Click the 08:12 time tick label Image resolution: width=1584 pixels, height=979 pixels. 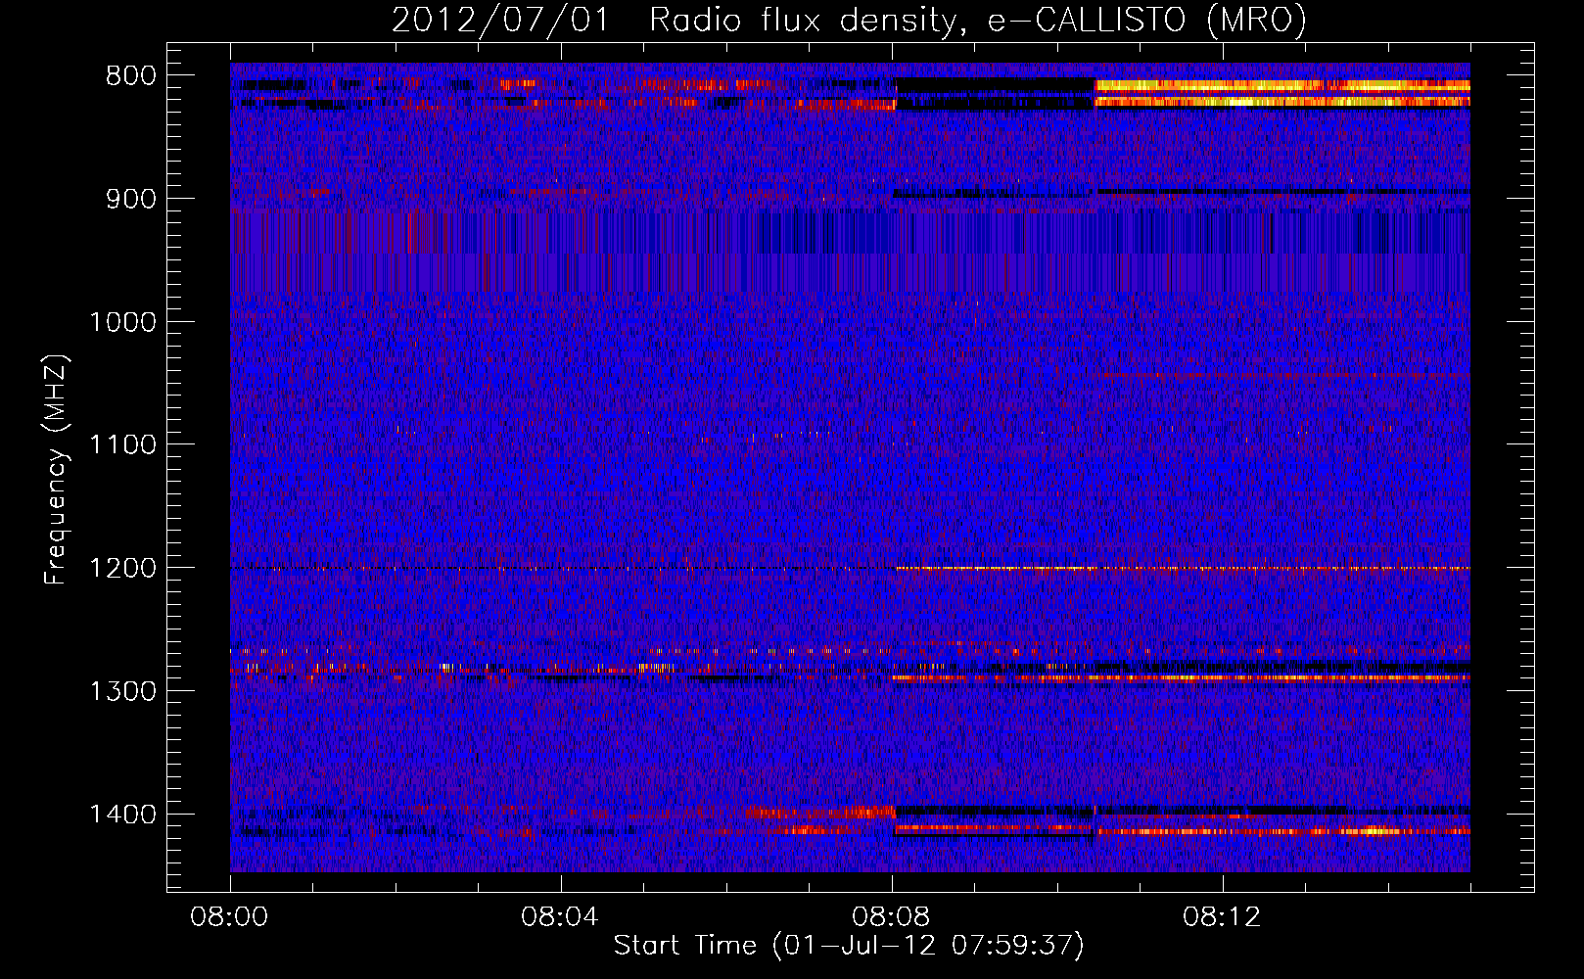1222,917
